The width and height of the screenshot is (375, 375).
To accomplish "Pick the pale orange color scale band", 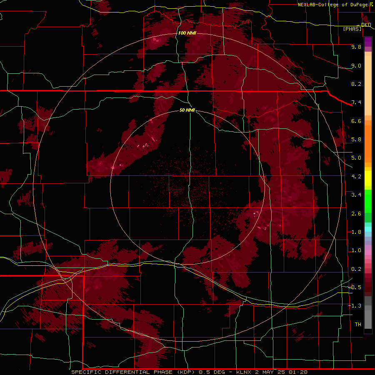I will coord(368,85).
